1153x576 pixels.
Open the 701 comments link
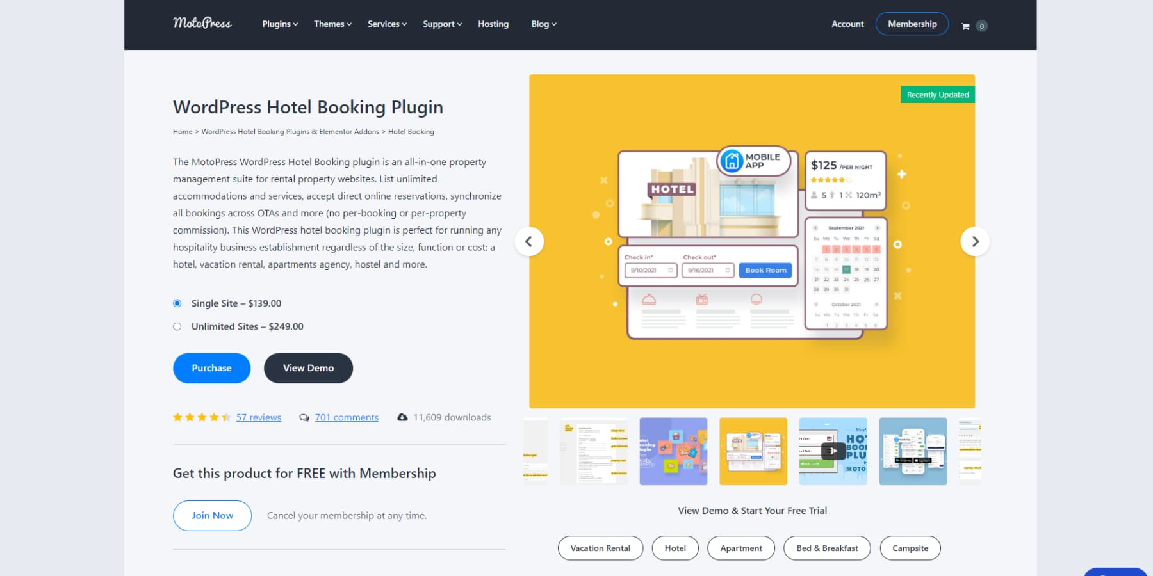click(x=347, y=417)
